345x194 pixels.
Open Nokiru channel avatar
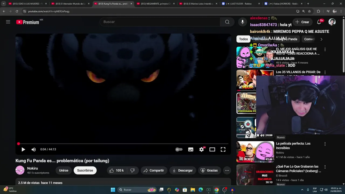pyautogui.click(x=20, y=170)
